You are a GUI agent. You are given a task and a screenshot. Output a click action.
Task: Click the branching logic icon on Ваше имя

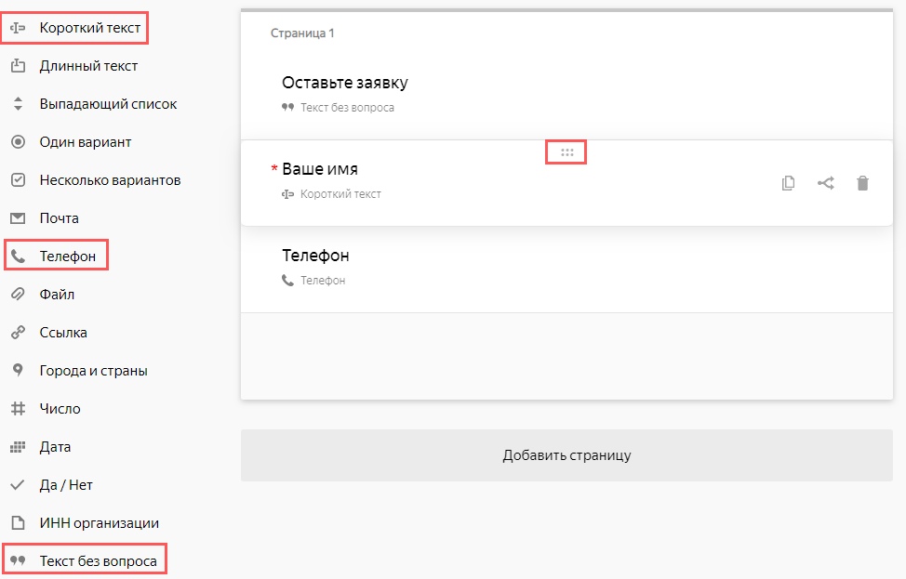point(825,183)
